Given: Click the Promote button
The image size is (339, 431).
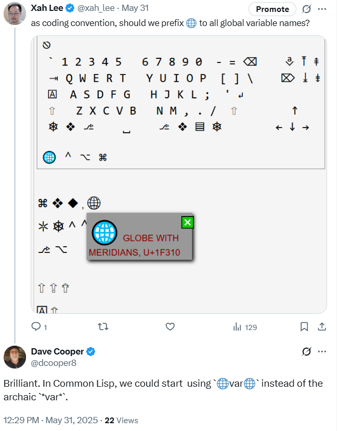Looking at the screenshot, I should click(272, 9).
